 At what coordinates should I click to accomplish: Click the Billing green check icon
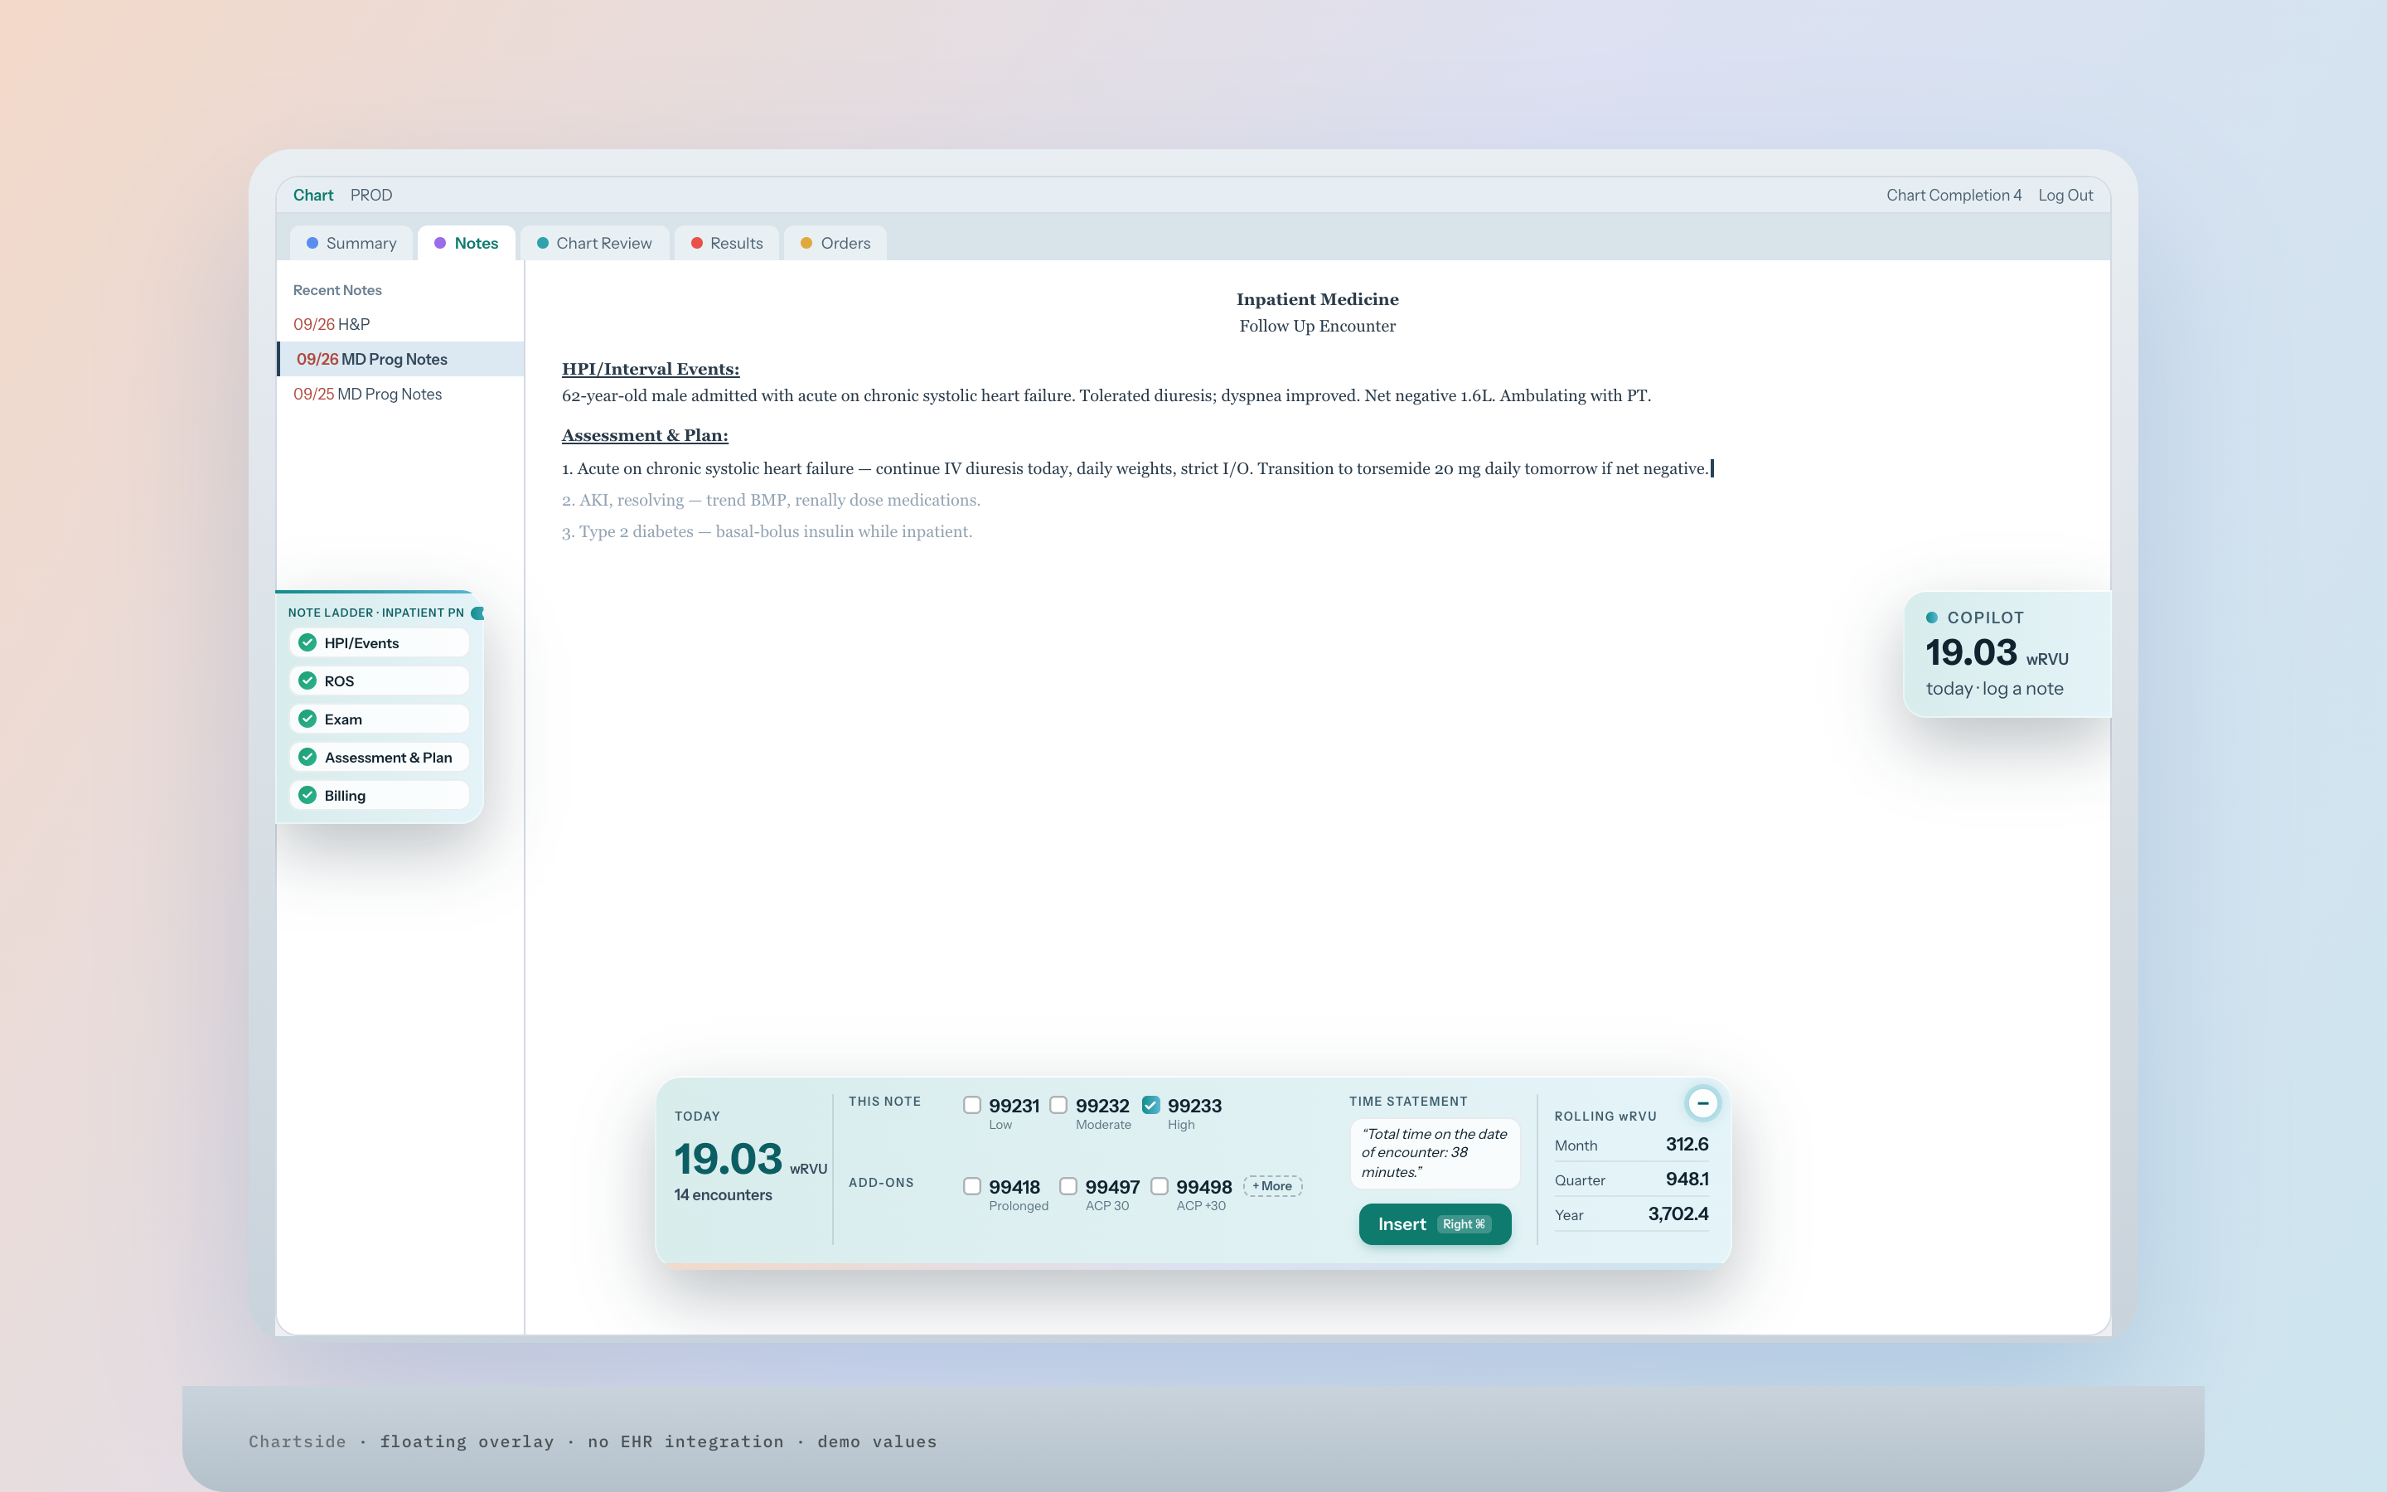coord(307,796)
